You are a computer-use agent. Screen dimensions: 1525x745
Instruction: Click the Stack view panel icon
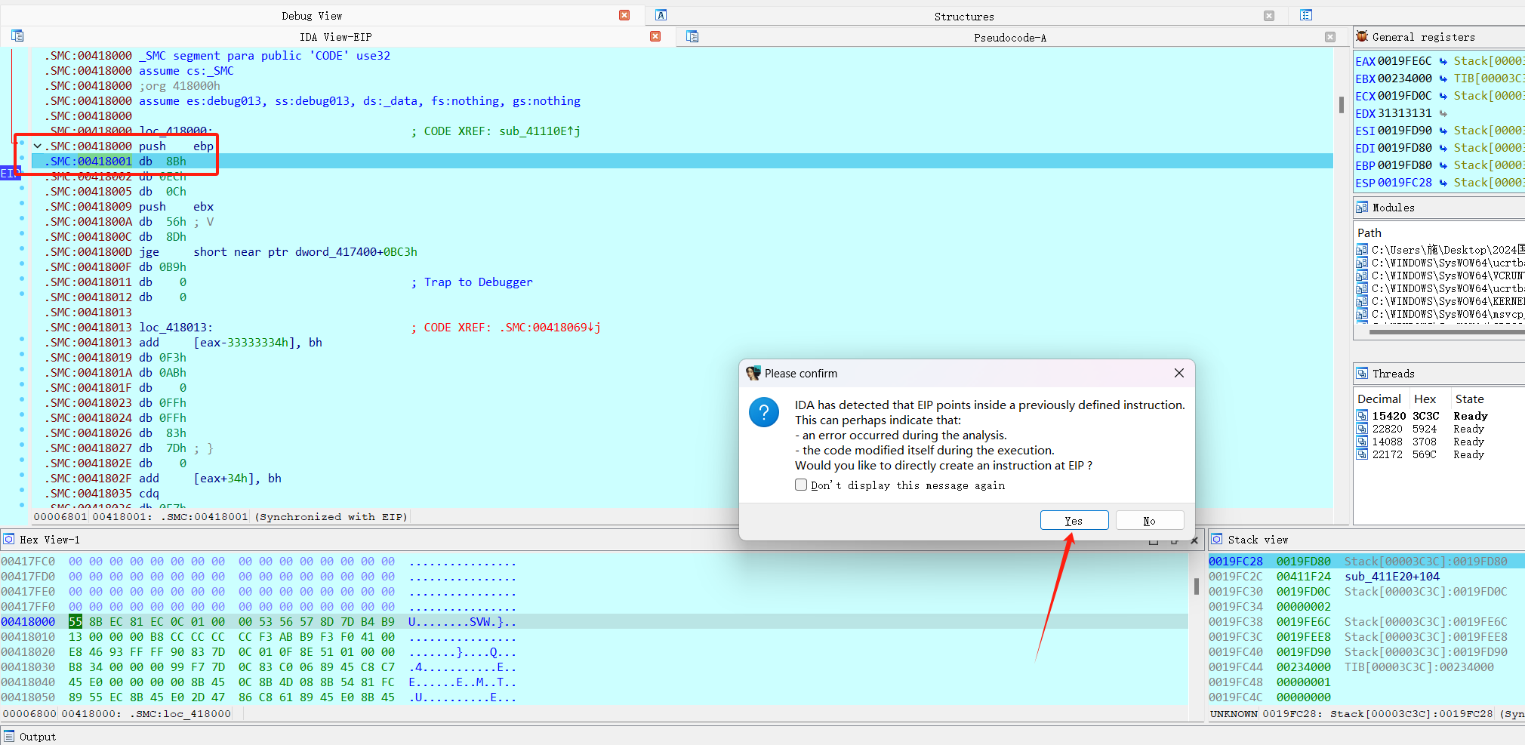click(x=1216, y=539)
